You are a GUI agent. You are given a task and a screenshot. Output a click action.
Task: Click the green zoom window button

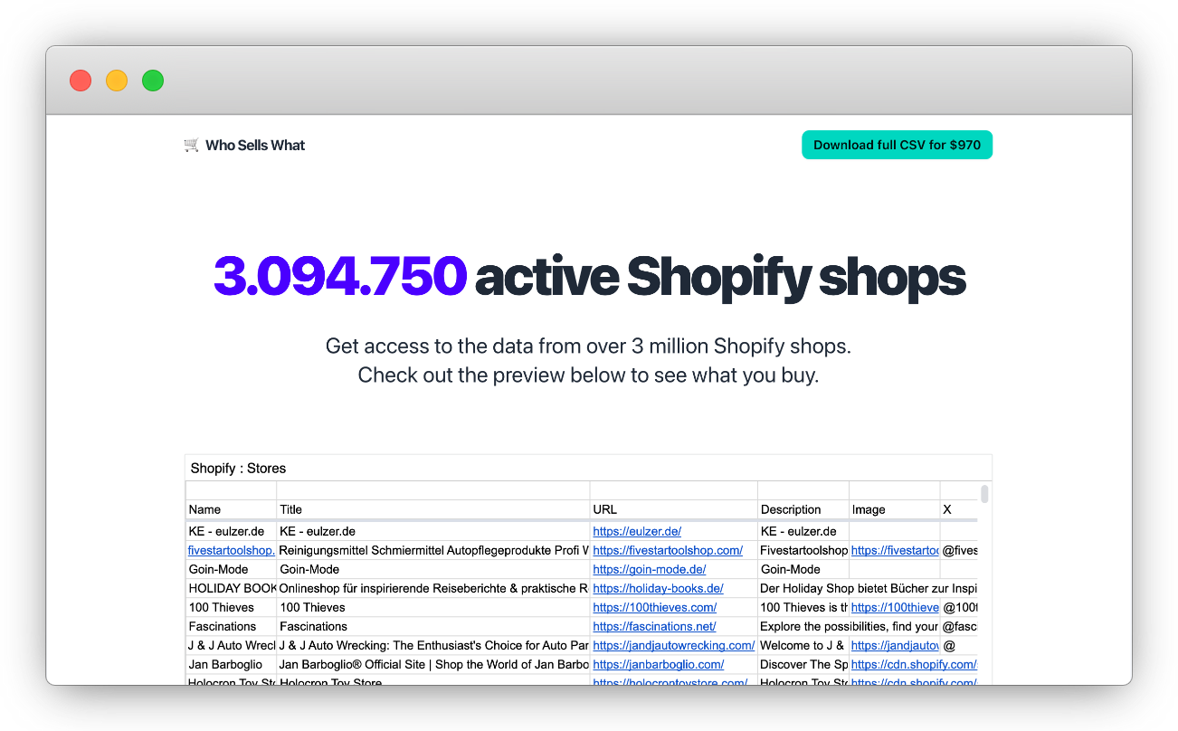[153, 81]
